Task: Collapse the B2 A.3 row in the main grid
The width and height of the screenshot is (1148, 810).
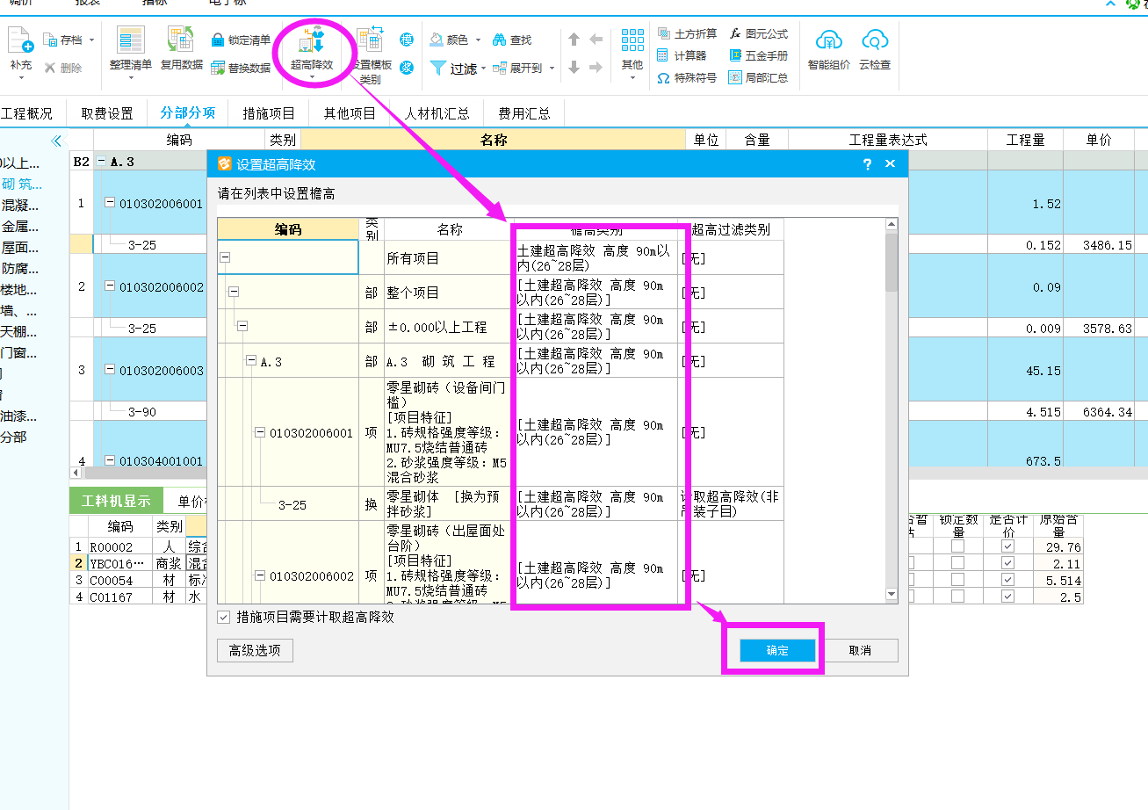Action: 102,162
